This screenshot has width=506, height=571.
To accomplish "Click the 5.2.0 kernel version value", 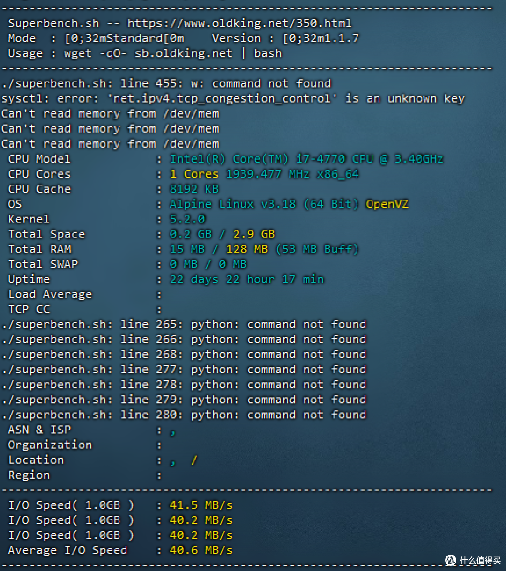I will pos(187,219).
